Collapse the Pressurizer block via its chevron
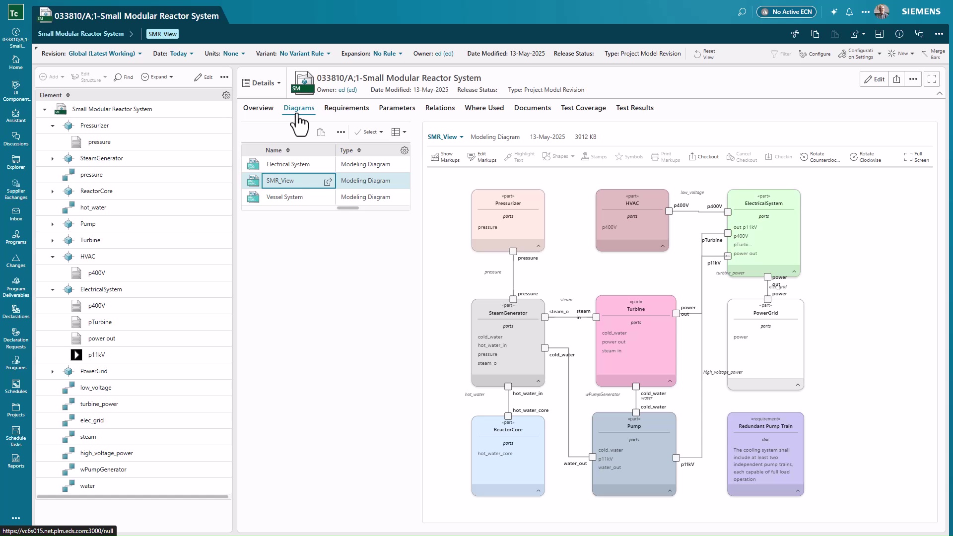The height and width of the screenshot is (536, 953). tap(538, 246)
